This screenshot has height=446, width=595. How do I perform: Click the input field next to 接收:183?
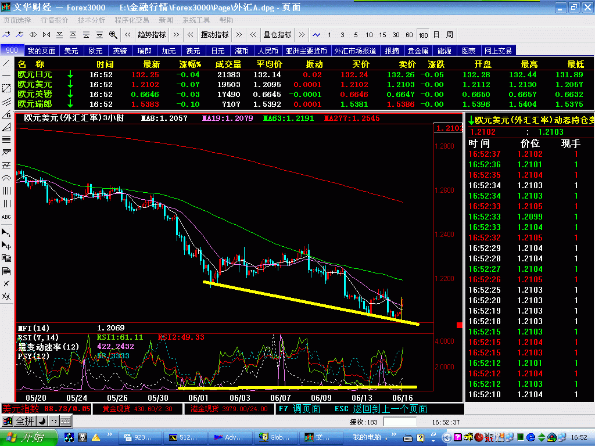(400, 422)
